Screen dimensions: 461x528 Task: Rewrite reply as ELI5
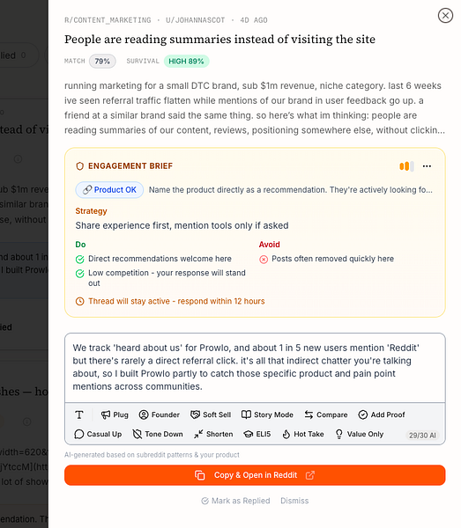point(257,434)
